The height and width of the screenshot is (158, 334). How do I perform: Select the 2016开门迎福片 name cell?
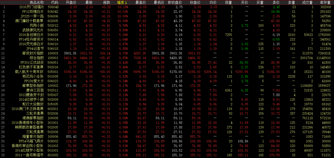[x=32, y=7]
